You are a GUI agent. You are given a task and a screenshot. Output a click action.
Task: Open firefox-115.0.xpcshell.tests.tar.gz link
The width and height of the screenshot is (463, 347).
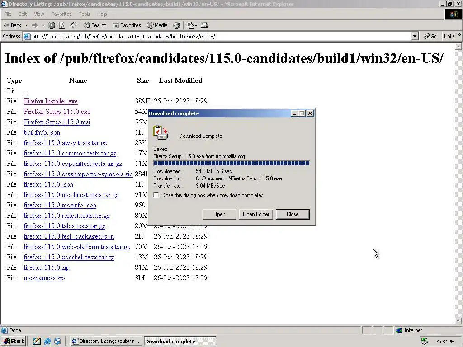69,257
